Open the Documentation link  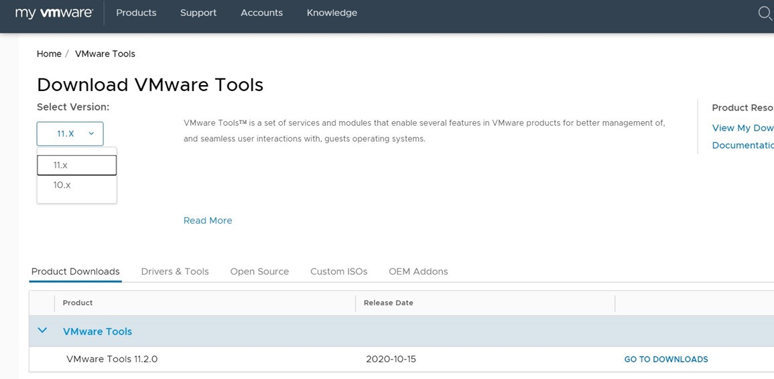click(742, 145)
